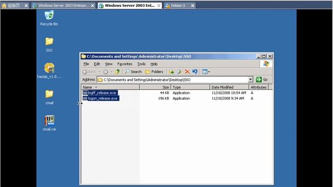This screenshot has height=187, width=333.
Task: Click the Copy To toolbar icon
Action: (x=179, y=72)
